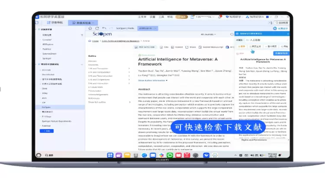The width and height of the screenshot is (325, 178).
Task: Select ScienceDirect in the database list
Action: tap(49, 54)
